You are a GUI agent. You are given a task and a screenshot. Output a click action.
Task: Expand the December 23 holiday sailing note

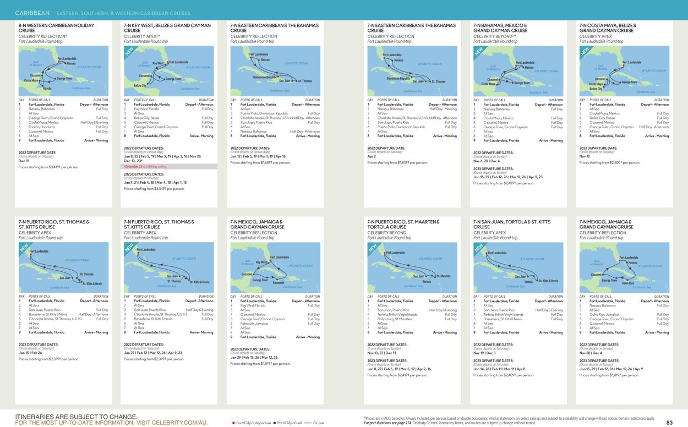tap(145, 166)
